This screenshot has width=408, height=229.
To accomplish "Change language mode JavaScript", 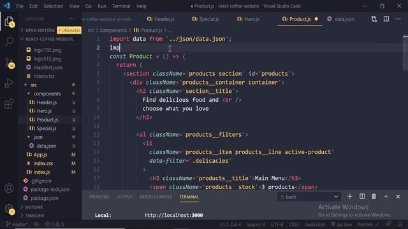I will [x=314, y=224].
